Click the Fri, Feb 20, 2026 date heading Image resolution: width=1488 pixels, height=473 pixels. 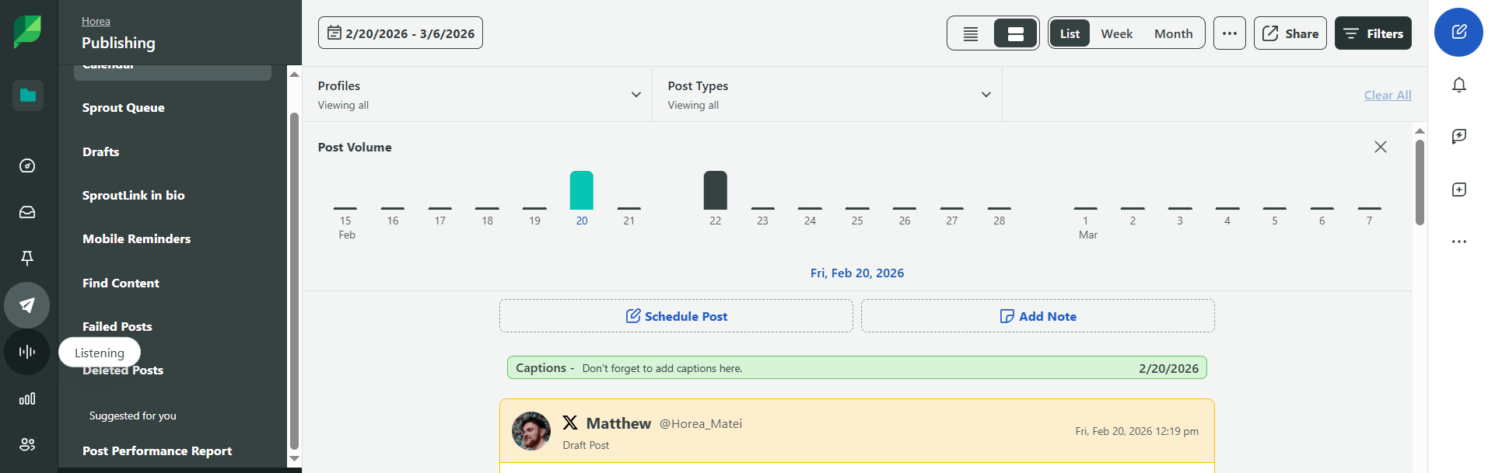click(x=857, y=273)
